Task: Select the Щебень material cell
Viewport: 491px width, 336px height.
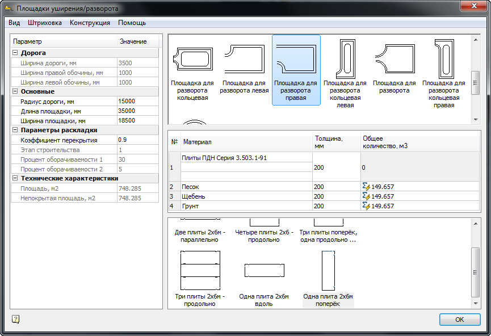Action: pyautogui.click(x=246, y=196)
